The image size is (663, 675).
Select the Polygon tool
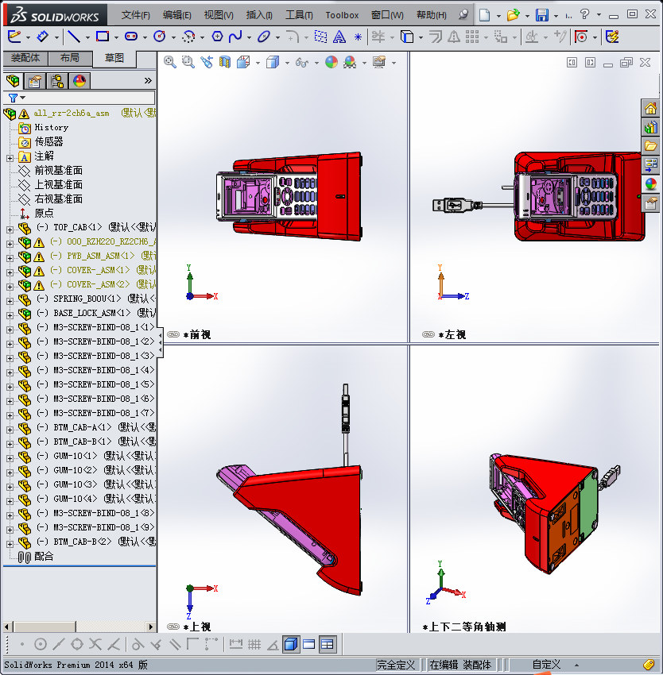click(217, 37)
